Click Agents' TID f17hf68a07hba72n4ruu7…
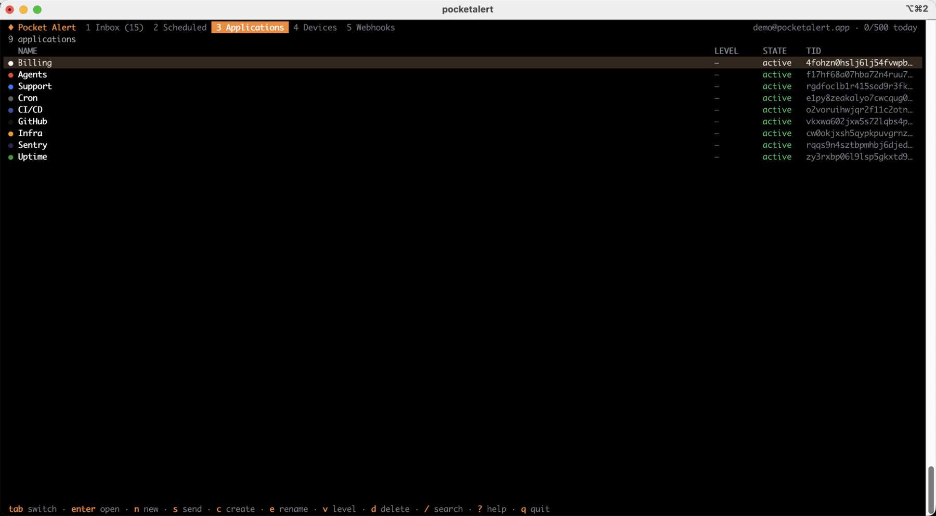Screen dimensions: 936x516 pos(859,75)
